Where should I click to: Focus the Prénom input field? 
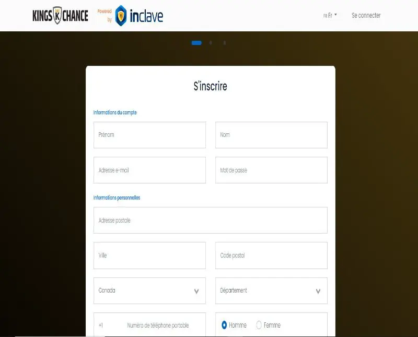tap(149, 135)
